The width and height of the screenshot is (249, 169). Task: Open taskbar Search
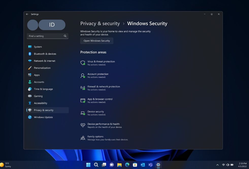[x=96, y=165]
